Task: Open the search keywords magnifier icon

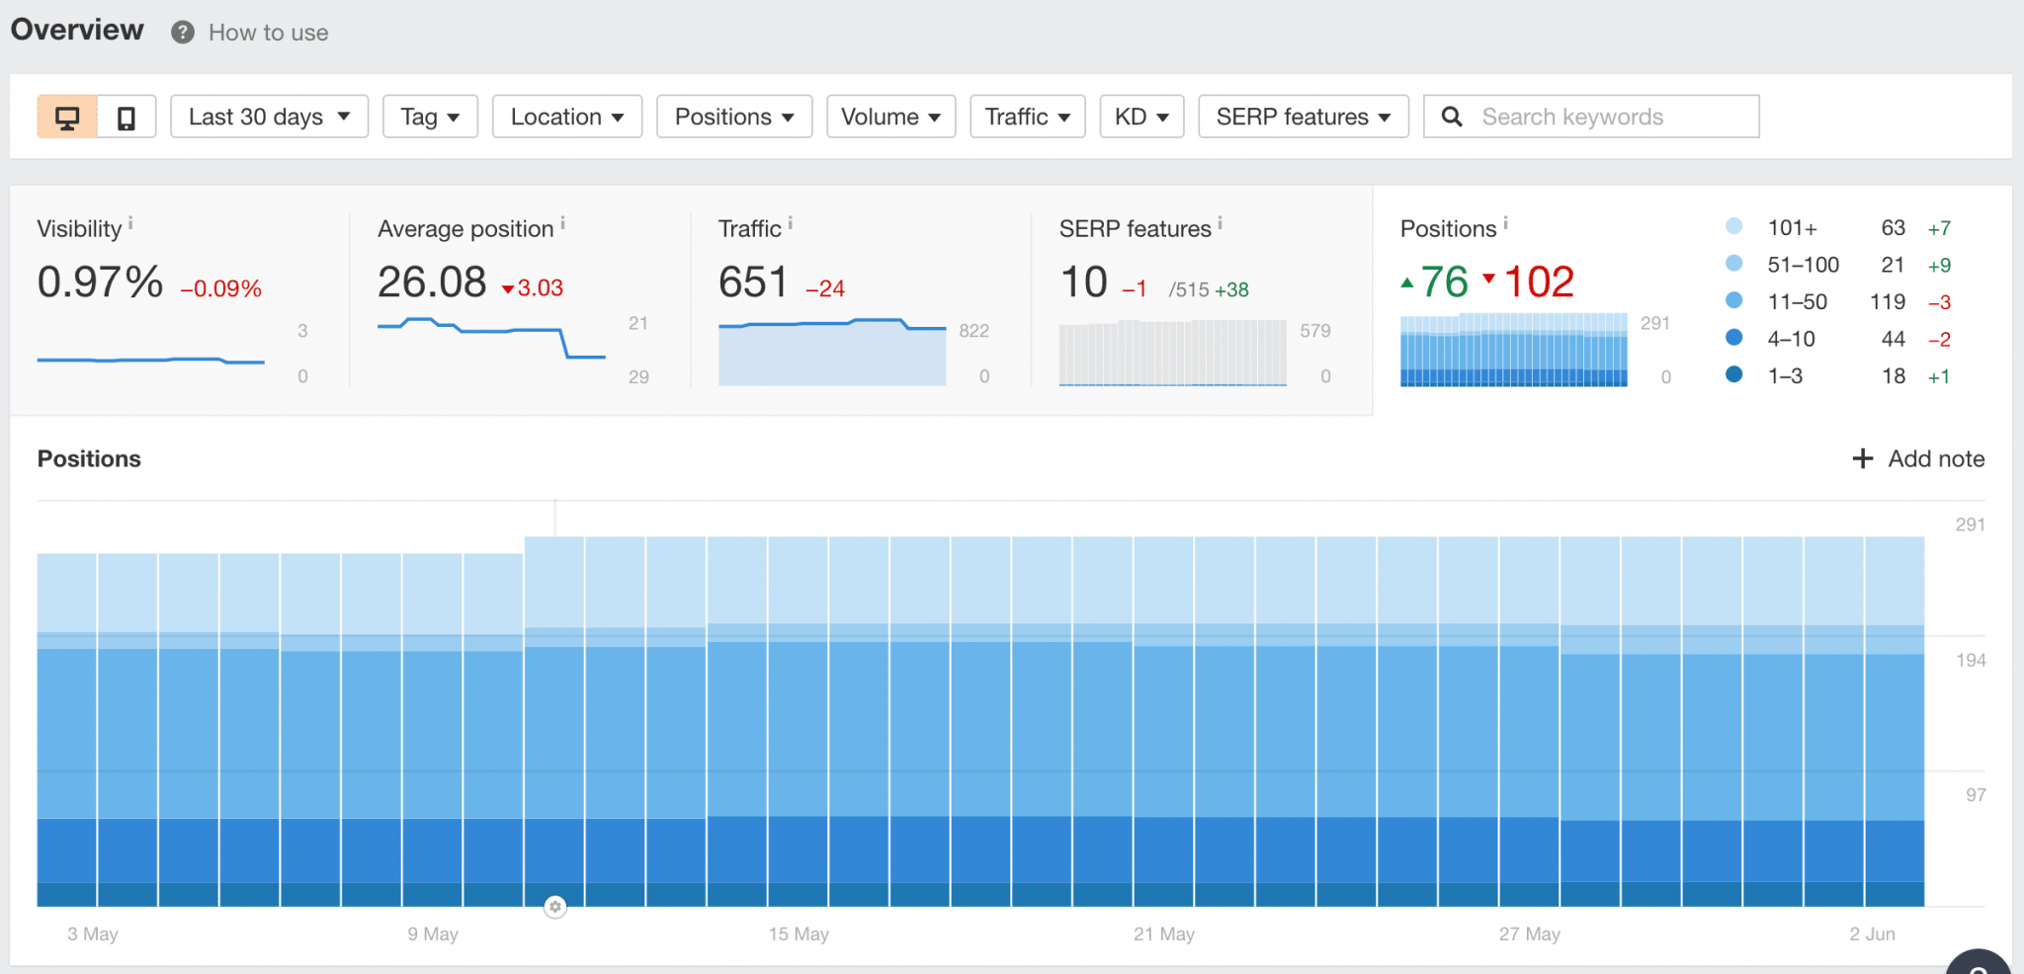Action: pyautogui.click(x=1451, y=116)
